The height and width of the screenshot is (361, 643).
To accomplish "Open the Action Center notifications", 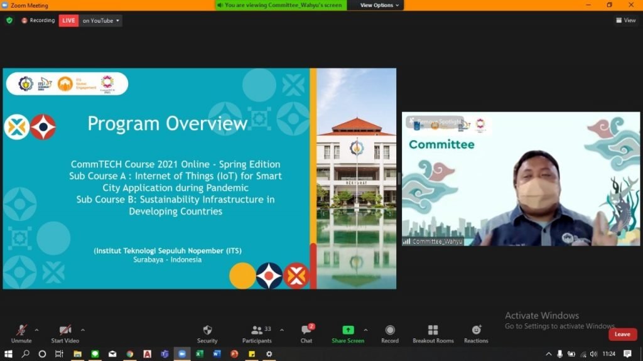I will (x=627, y=353).
